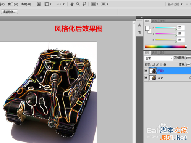Viewport: 191px width, 143px height.
Task: Click the G value input field
Action: coord(181,34)
